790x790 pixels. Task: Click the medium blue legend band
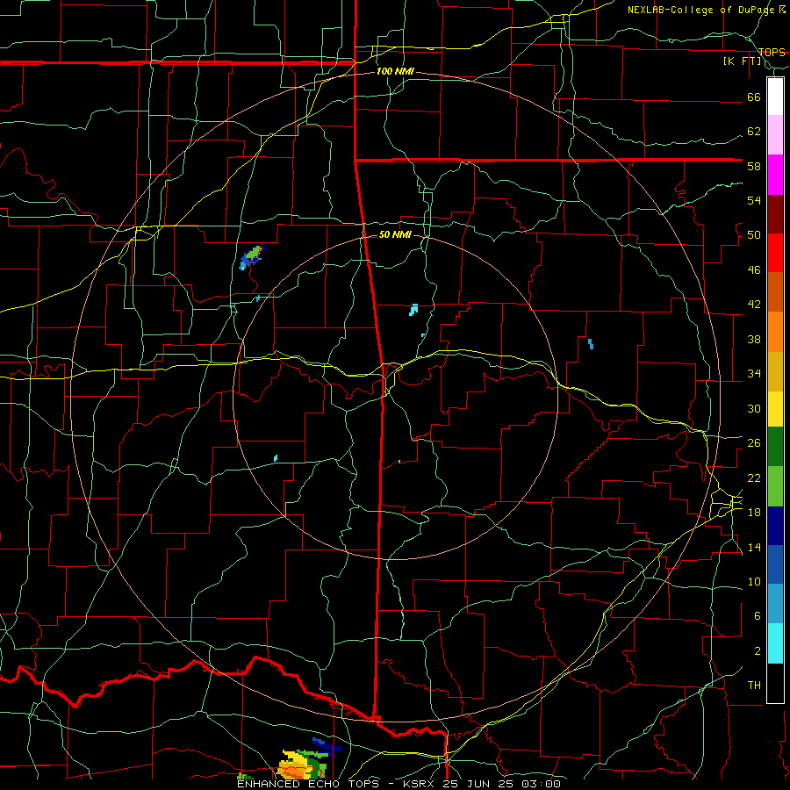775,564
